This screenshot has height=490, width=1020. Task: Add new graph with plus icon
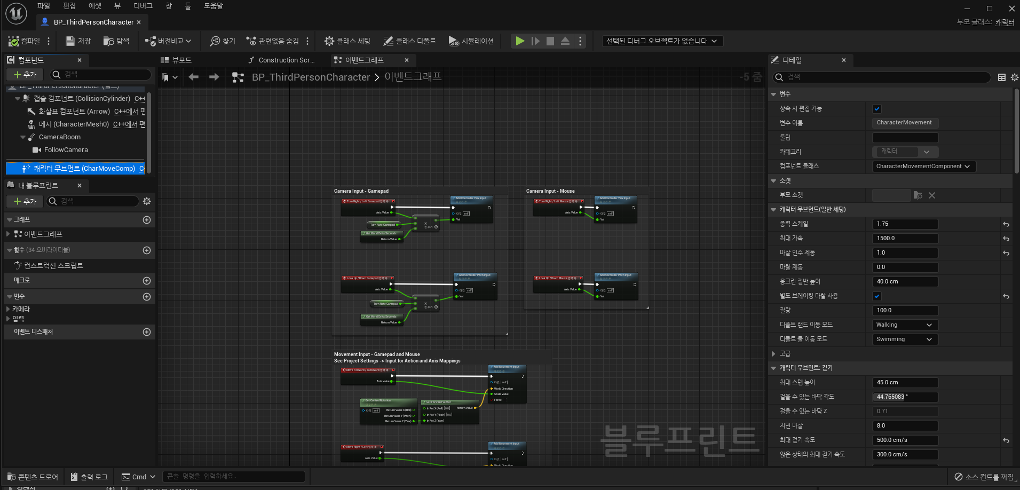coord(147,220)
